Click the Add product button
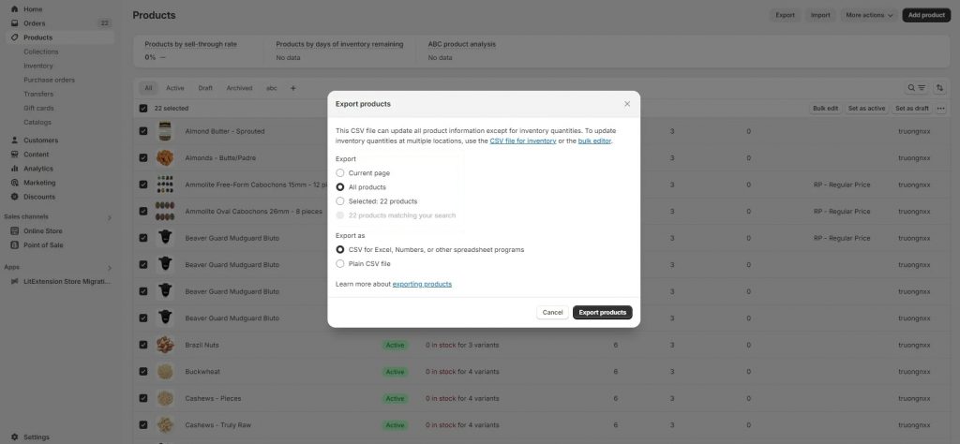This screenshot has height=444, width=960. [x=926, y=15]
